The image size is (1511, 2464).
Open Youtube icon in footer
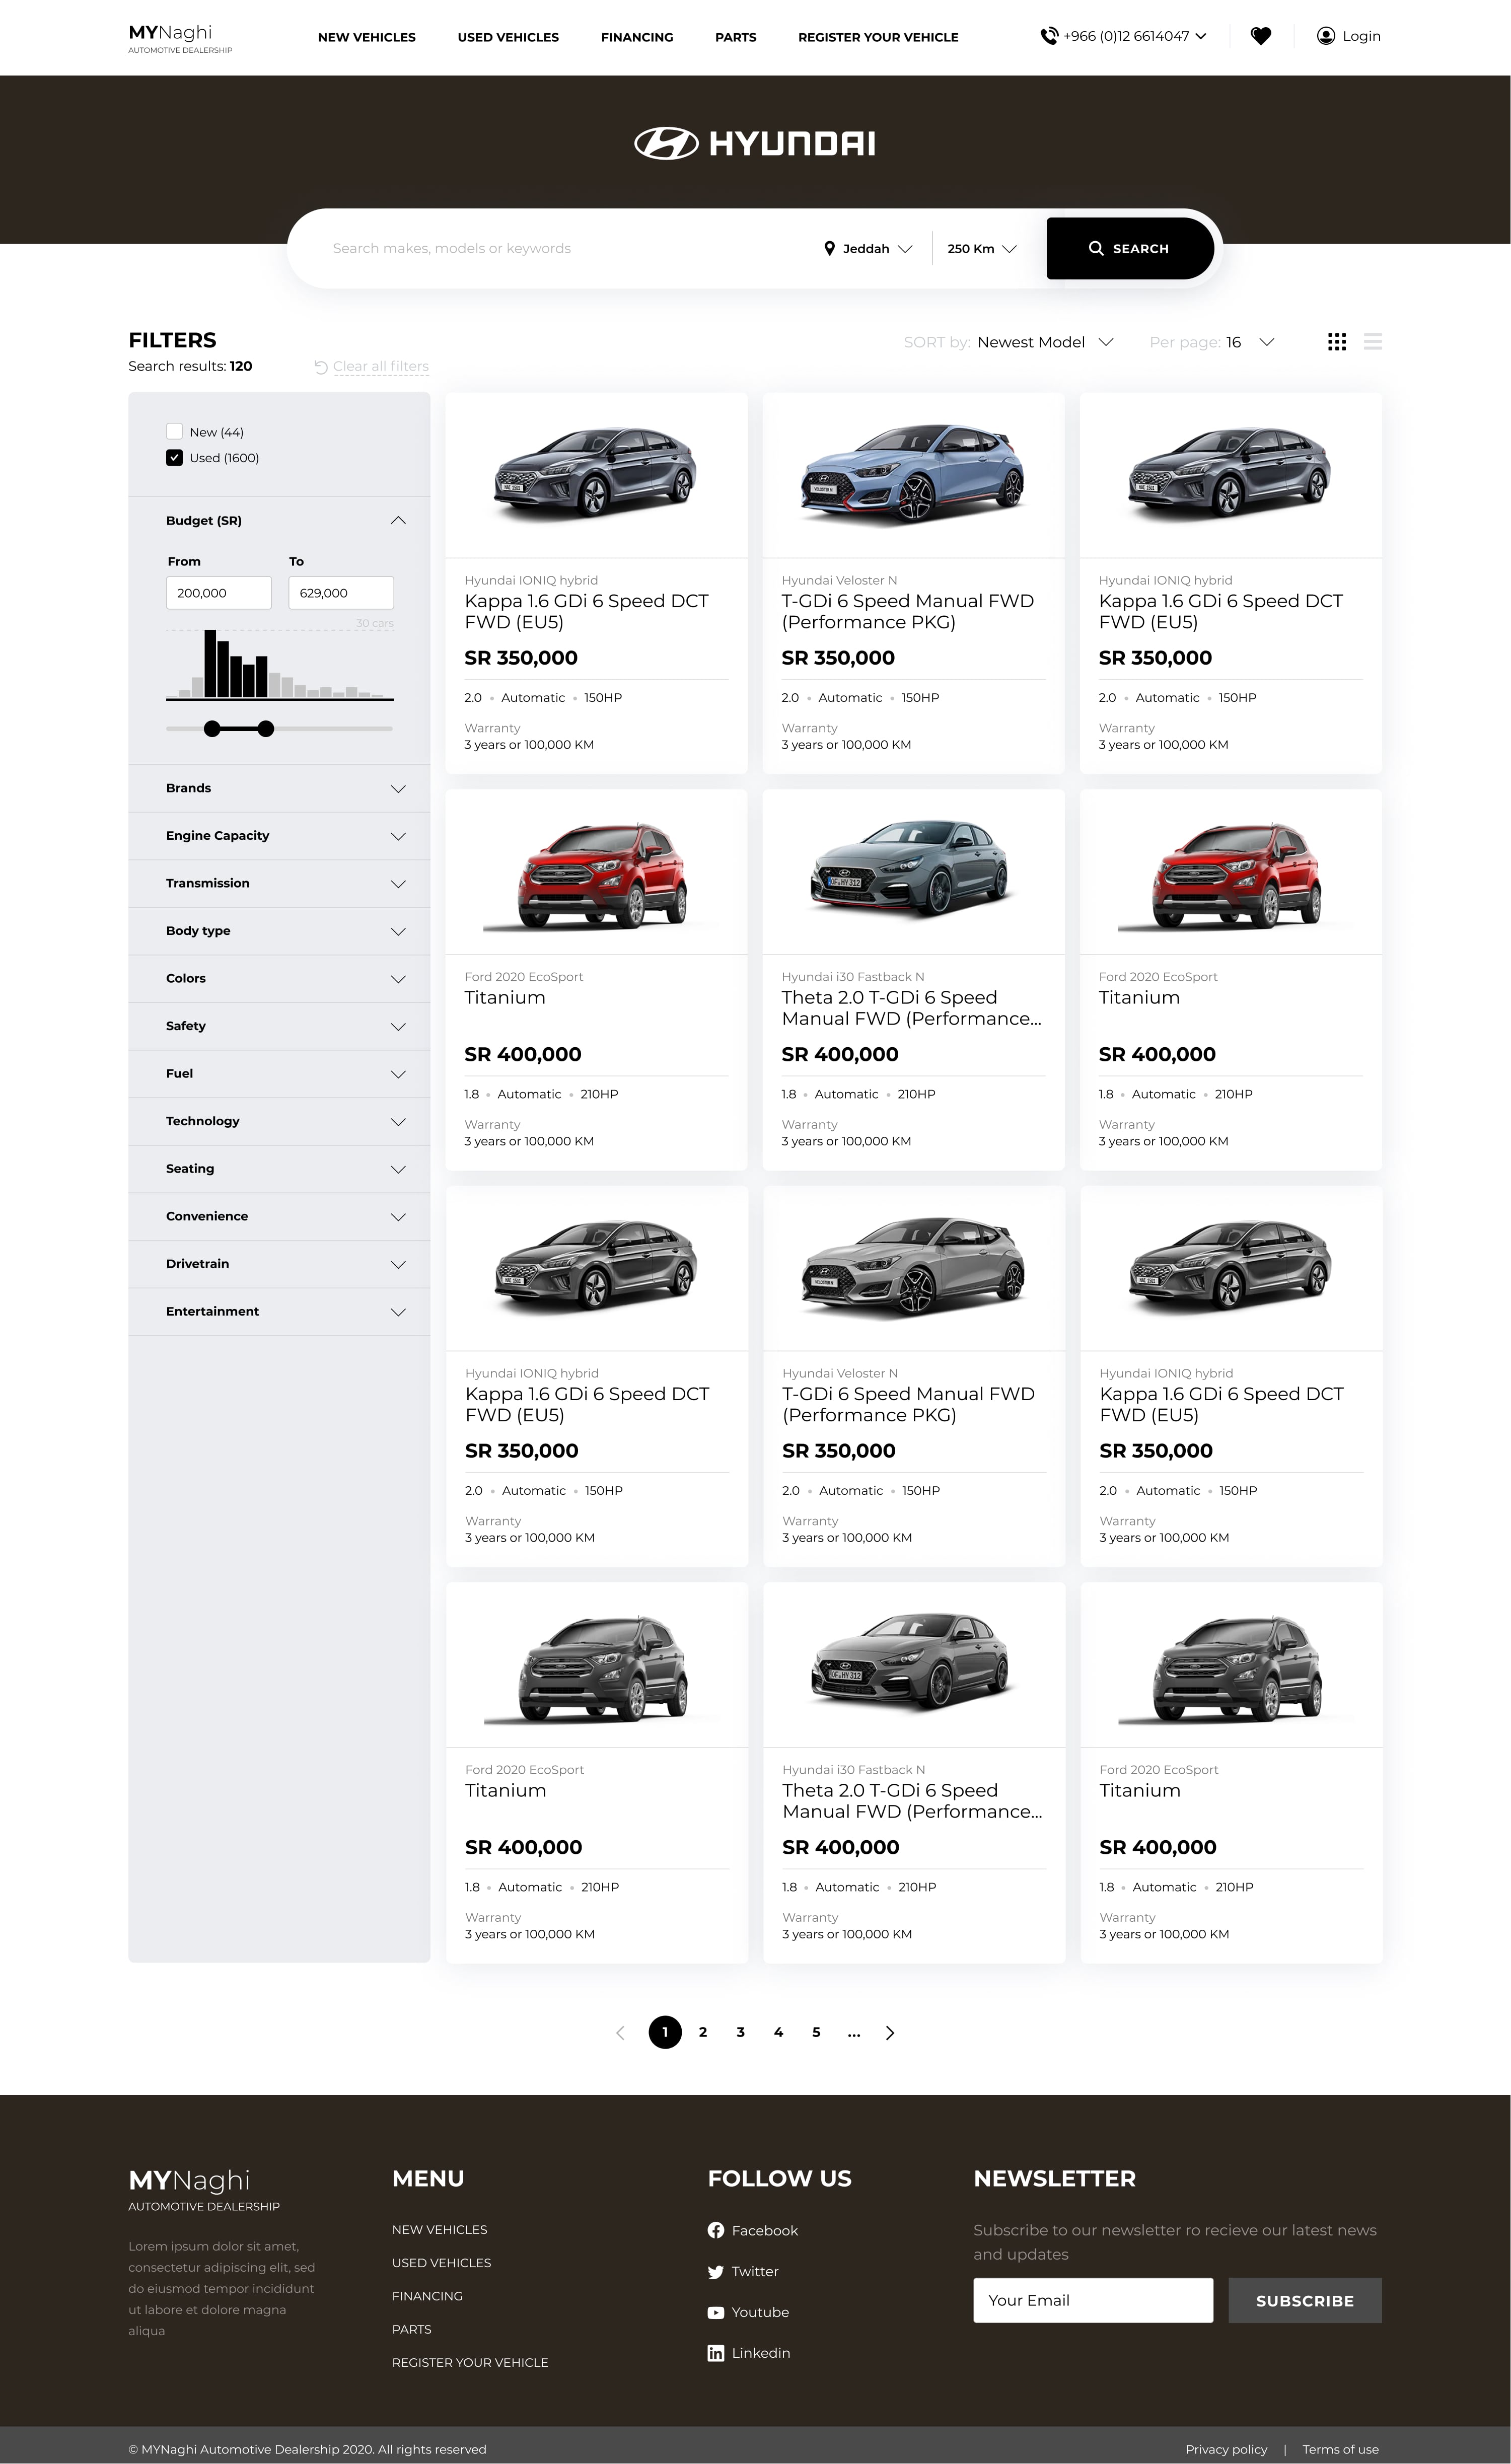(x=716, y=2312)
